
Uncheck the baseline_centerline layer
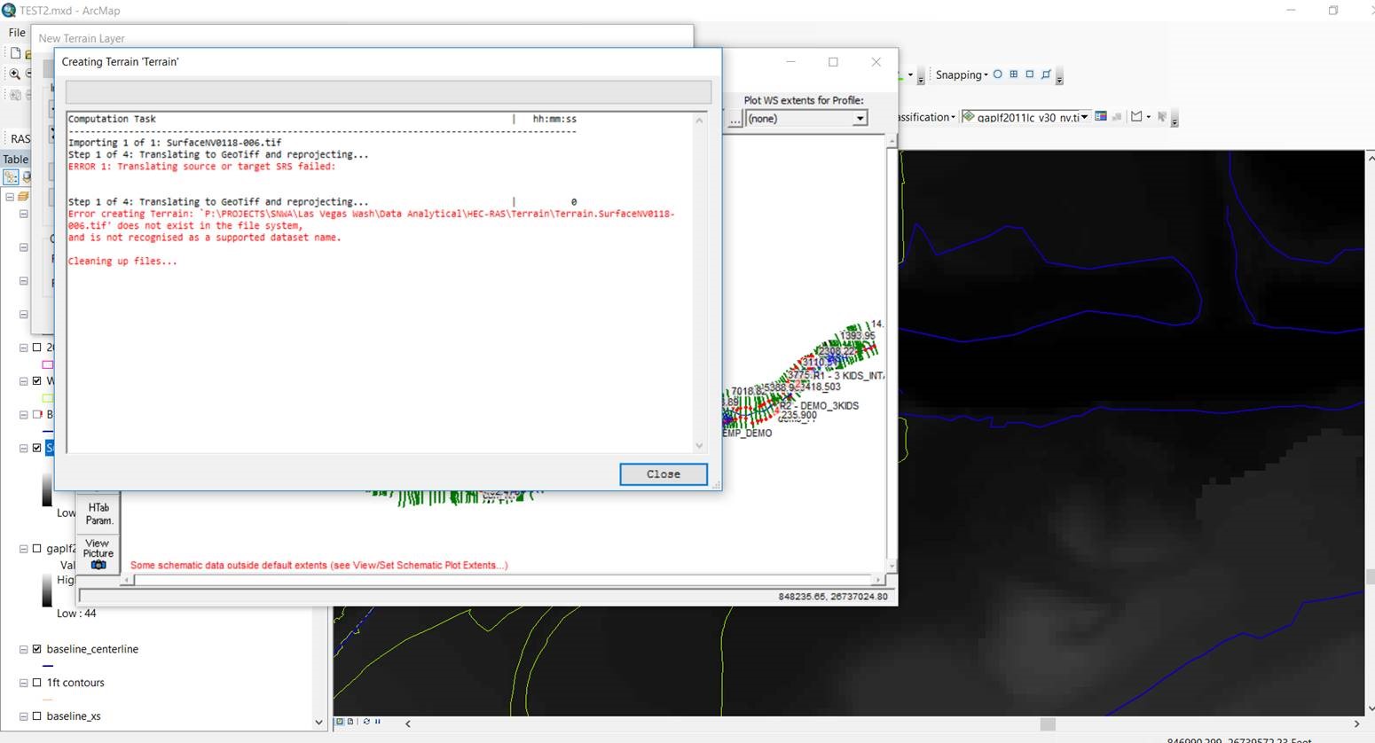[37, 649]
